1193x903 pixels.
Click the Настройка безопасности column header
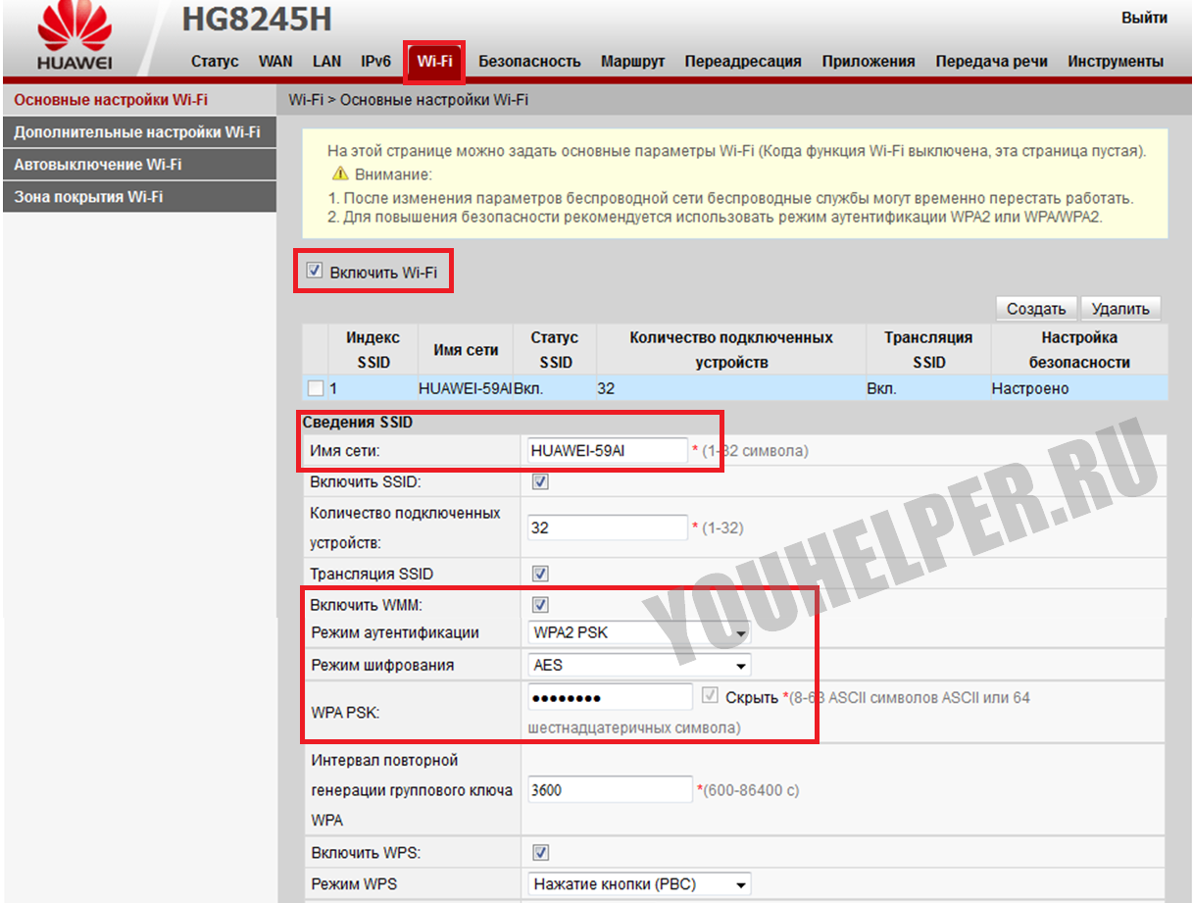(x=1079, y=349)
